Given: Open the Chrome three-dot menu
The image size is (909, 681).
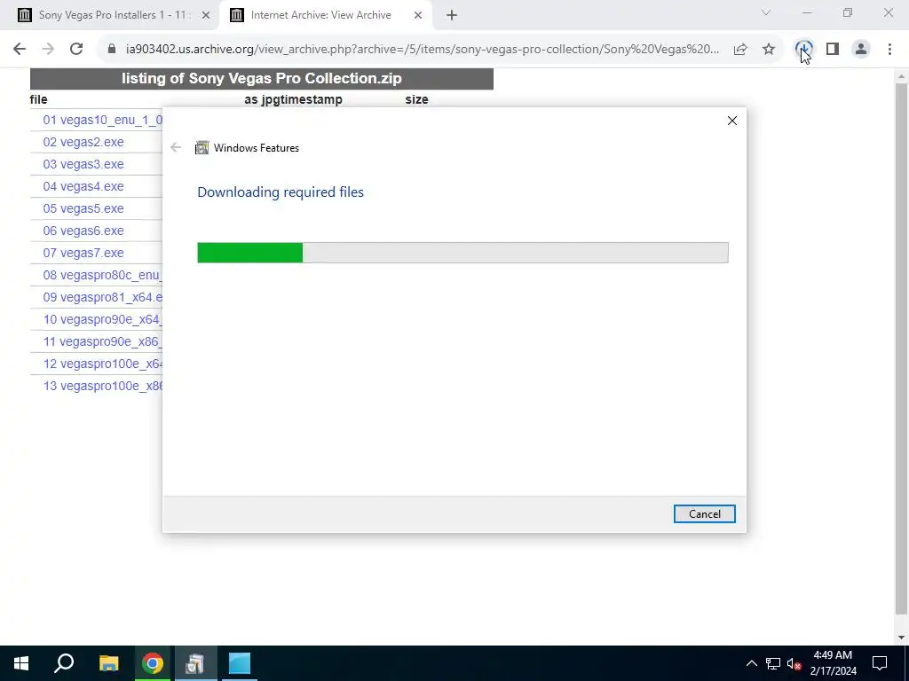Looking at the screenshot, I should [889, 50].
